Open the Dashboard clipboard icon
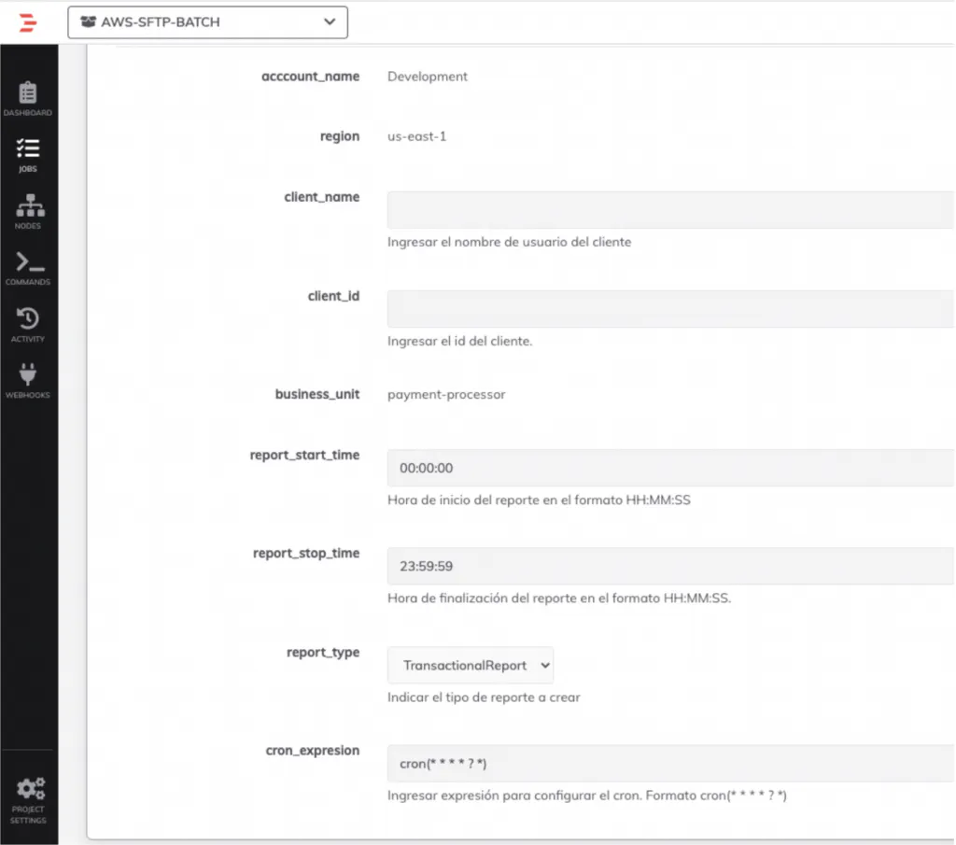 [x=28, y=92]
